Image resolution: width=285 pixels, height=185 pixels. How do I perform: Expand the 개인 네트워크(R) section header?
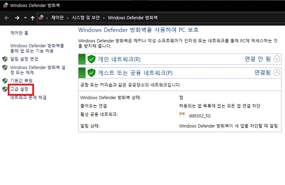click(x=180, y=59)
